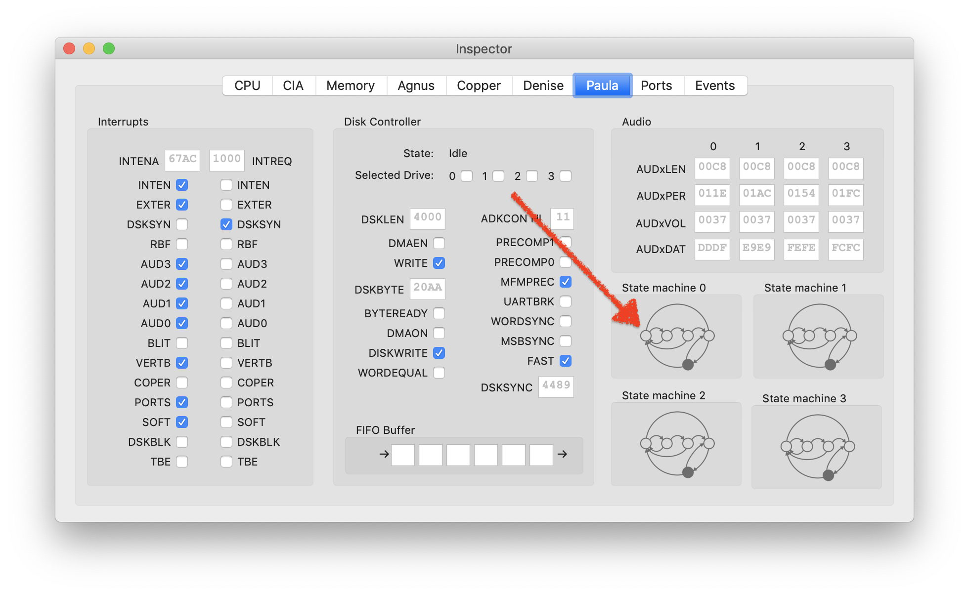Click the last FIFO buffer cell
Image resolution: width=969 pixels, height=595 pixels.
541,455
